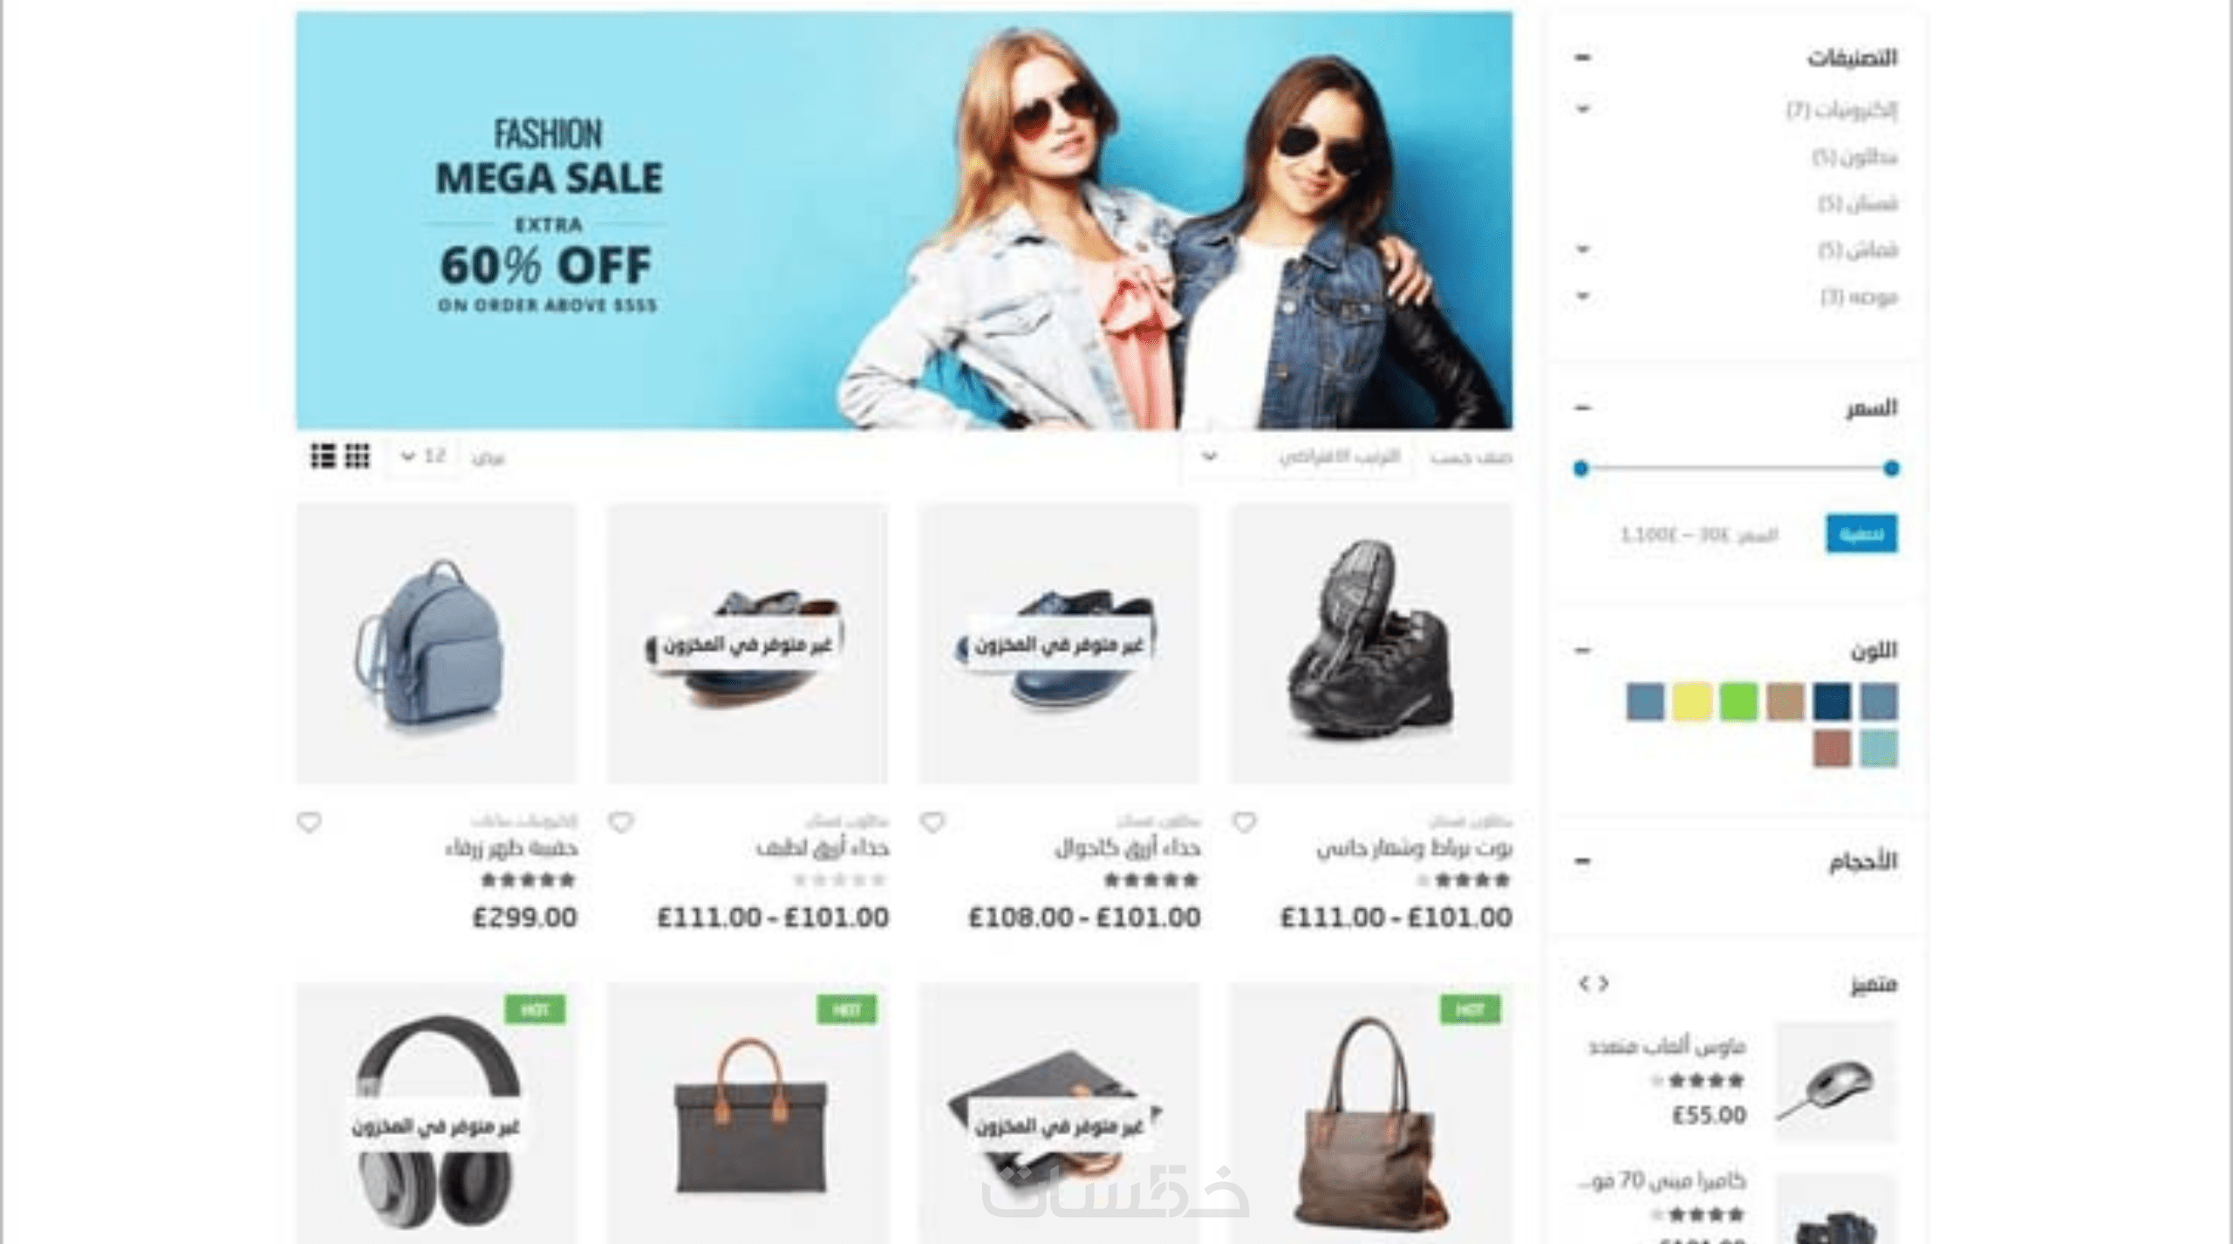
Task: Click the blue price filter button
Action: [x=1861, y=534]
